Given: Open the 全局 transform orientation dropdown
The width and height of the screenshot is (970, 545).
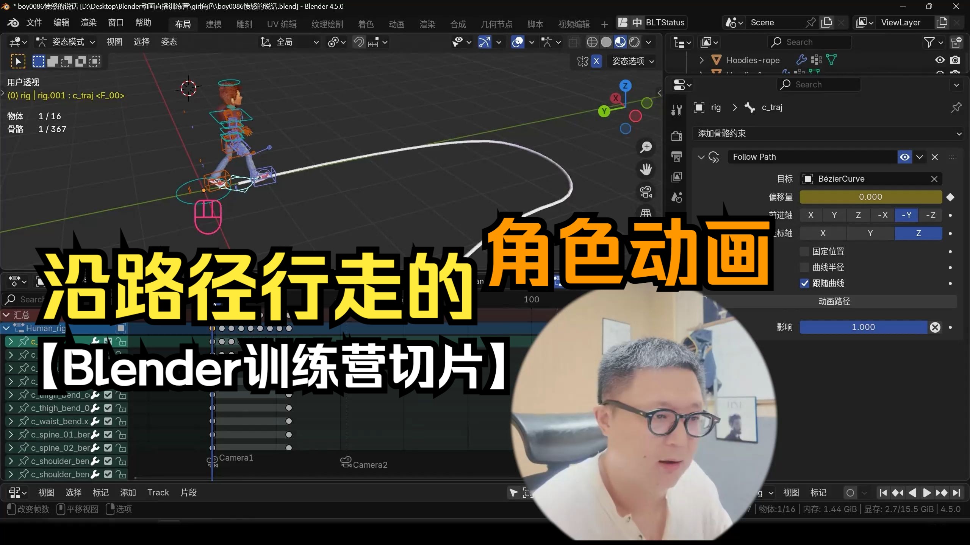Looking at the screenshot, I should pyautogui.click(x=290, y=42).
